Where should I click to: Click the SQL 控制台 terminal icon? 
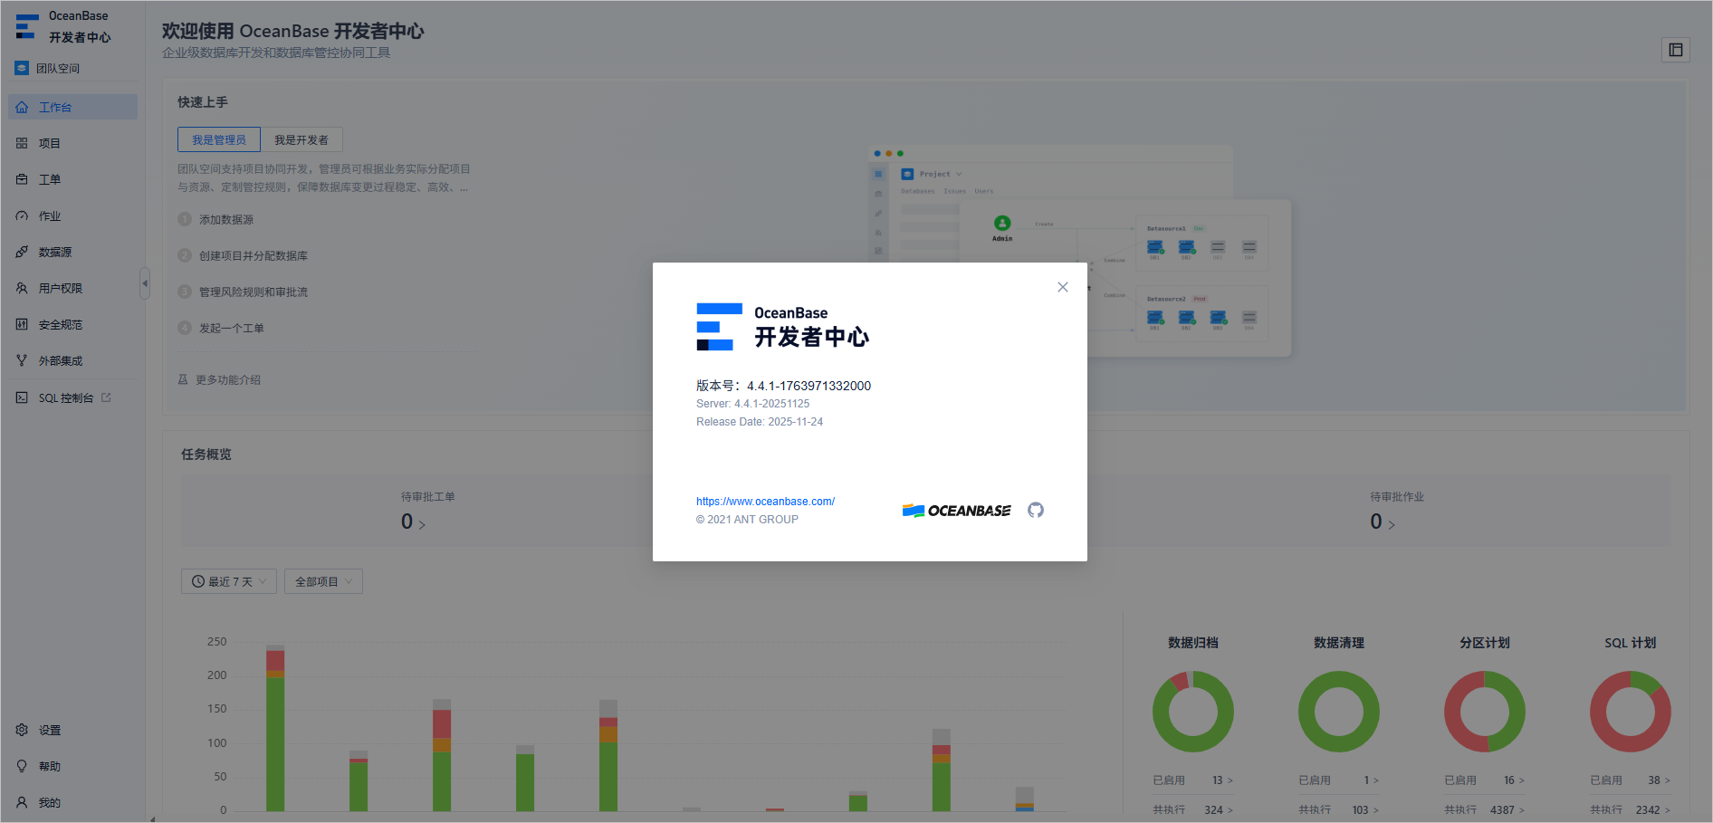pyautogui.click(x=22, y=397)
